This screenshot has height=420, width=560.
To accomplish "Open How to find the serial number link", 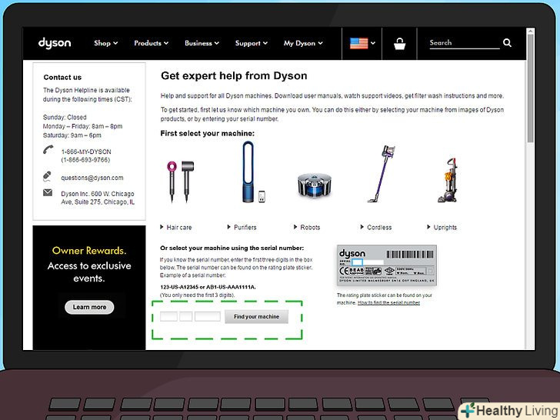I will pos(388,303).
